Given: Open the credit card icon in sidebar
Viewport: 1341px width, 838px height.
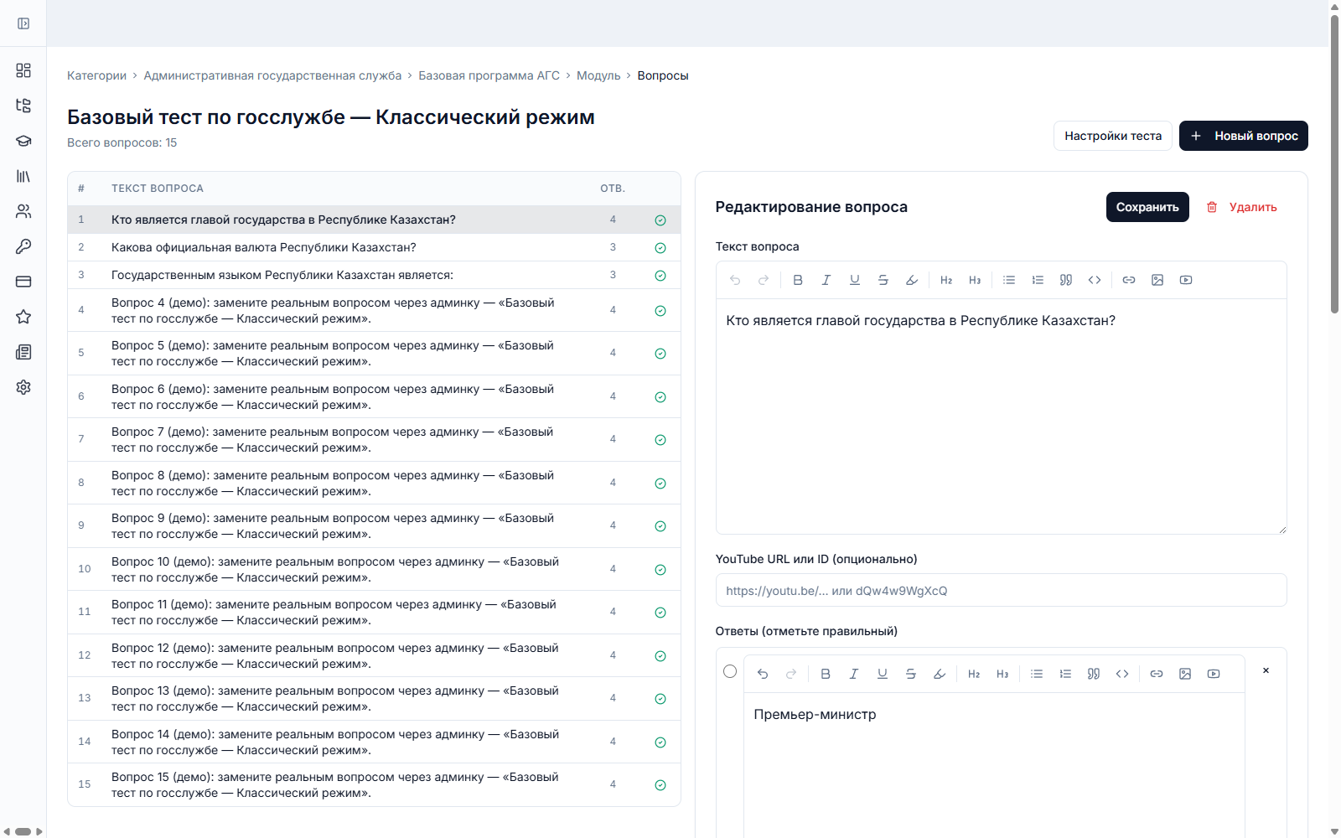Looking at the screenshot, I should (23, 282).
